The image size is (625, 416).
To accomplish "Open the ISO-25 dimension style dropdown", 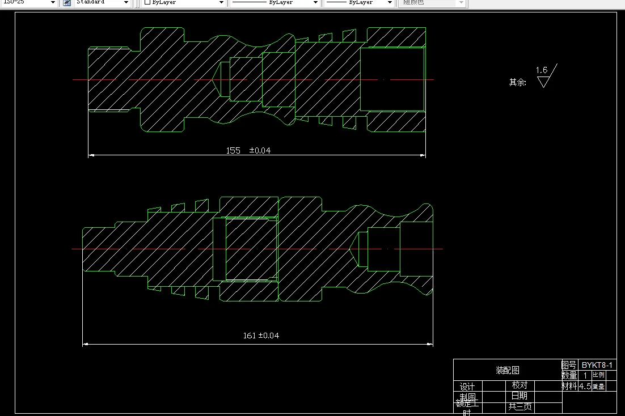I will pyautogui.click(x=53, y=2).
